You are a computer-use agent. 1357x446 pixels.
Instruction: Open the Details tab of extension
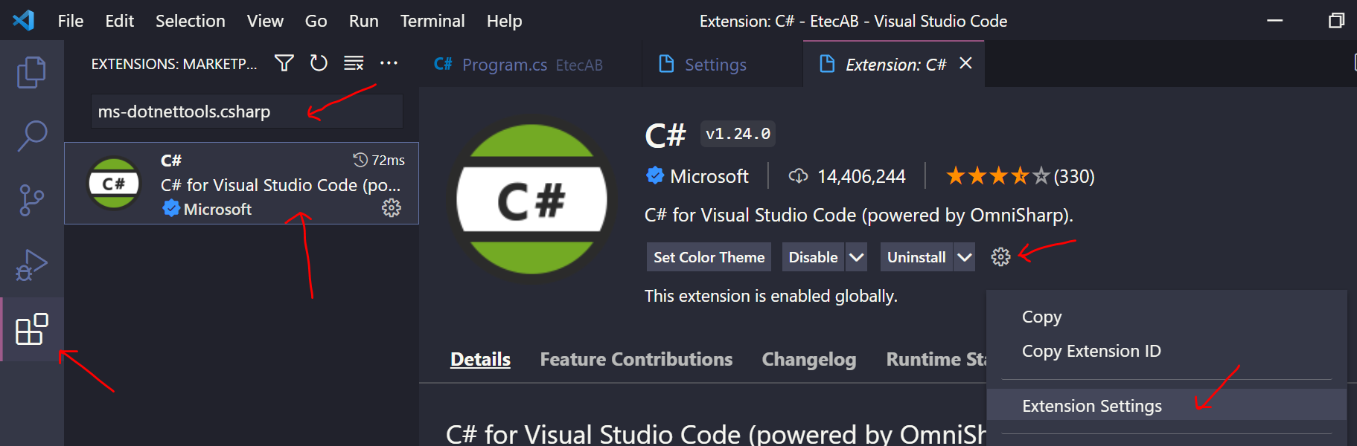480,359
